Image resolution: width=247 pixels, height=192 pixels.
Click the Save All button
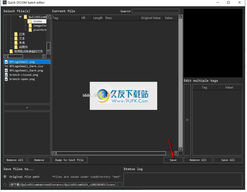[x=228, y=160]
